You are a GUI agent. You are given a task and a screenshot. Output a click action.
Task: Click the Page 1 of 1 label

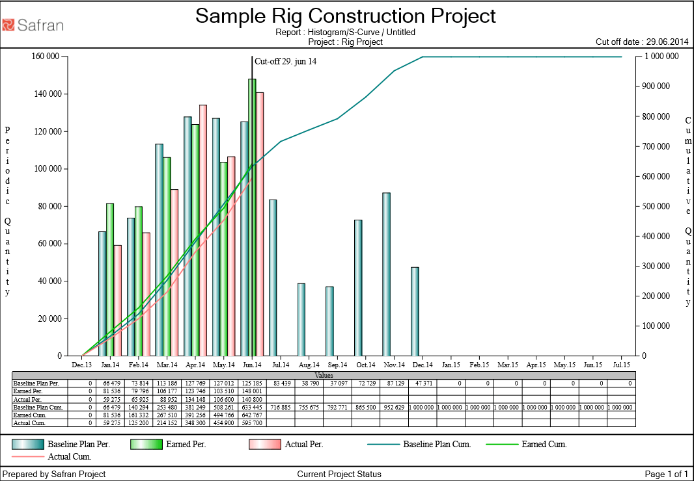pyautogui.click(x=665, y=474)
